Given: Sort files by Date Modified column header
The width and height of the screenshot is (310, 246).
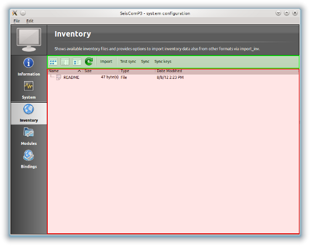Looking at the screenshot, I should (227, 71).
